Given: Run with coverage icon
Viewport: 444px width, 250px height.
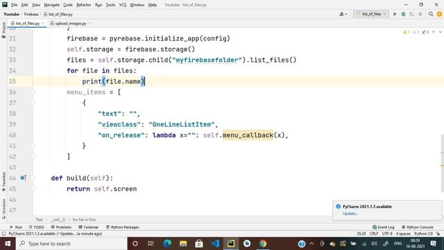Looking at the screenshot, I should coord(411,14).
